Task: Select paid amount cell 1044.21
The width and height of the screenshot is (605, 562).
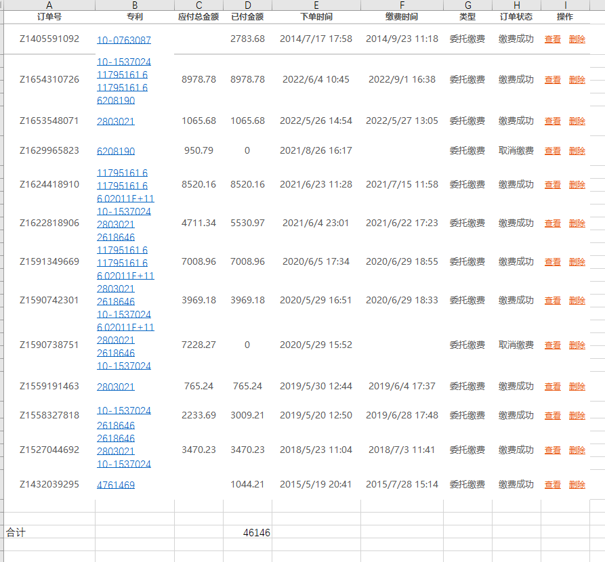Action: [248, 484]
